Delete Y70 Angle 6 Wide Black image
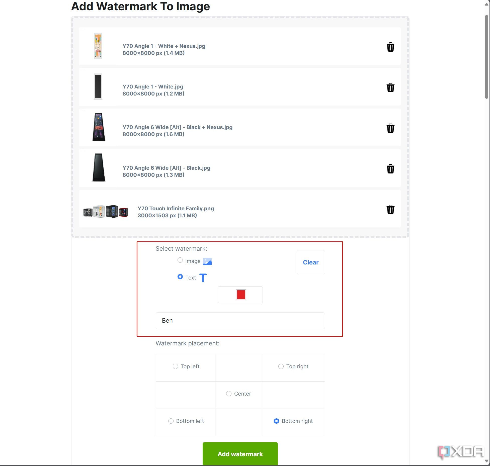 389,168
